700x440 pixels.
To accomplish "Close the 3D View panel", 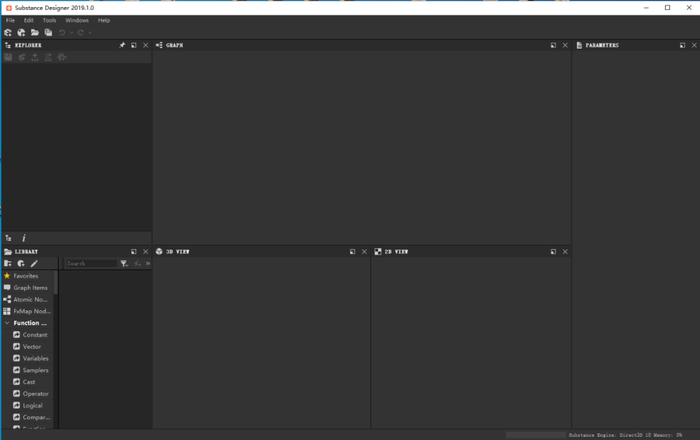I will point(364,251).
